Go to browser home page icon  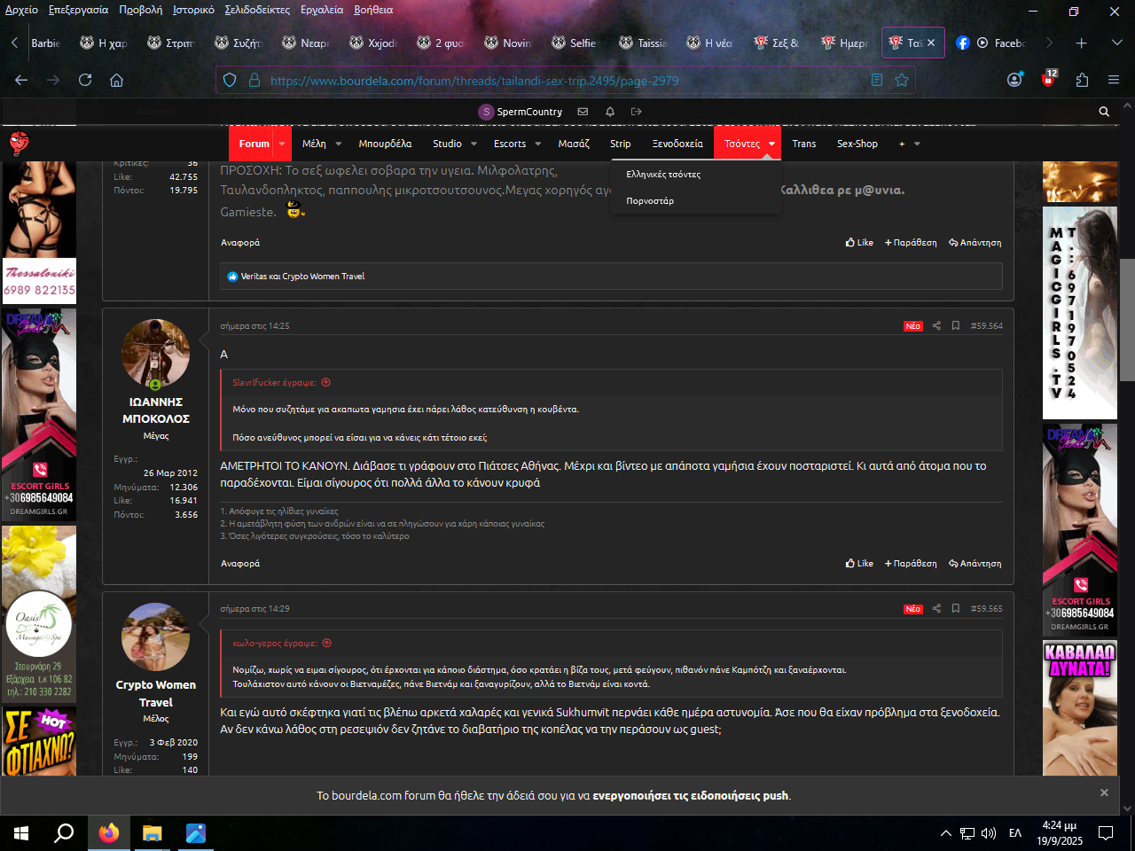pyautogui.click(x=116, y=80)
